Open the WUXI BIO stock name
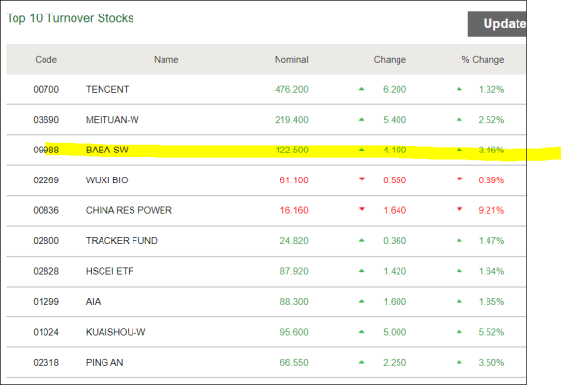561x385 pixels. [x=107, y=180]
